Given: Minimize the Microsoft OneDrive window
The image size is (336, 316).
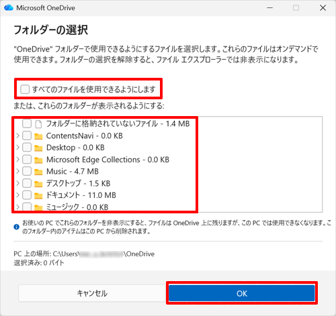Looking at the screenshot, I should 270,8.
